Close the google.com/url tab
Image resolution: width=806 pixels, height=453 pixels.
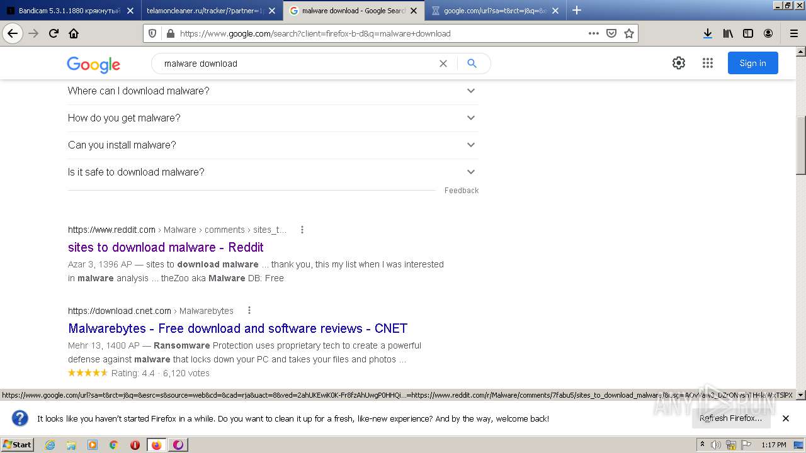point(556,11)
